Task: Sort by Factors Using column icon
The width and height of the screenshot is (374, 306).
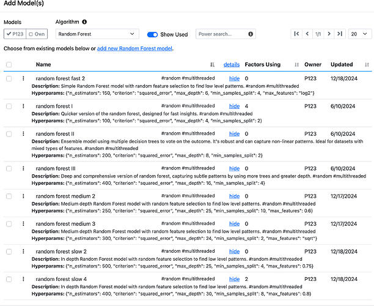Action: 296,64
